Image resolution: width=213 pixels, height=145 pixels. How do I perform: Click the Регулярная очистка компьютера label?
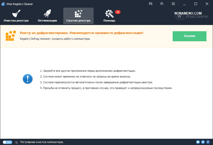pyautogui.click(x=42, y=142)
